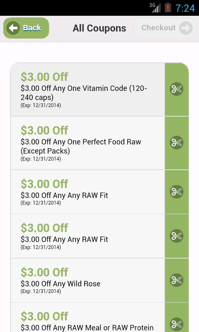The width and height of the screenshot is (199, 332).
Task: Open the Vitamin Code 120-240 caps coupon
Action: tap(87, 89)
